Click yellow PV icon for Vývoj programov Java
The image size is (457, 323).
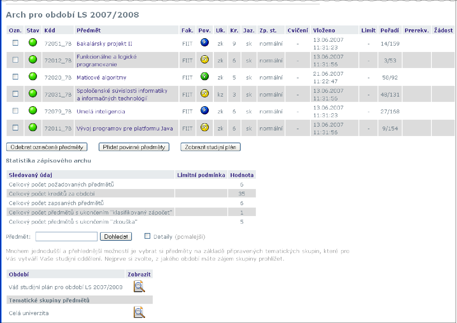205,127
